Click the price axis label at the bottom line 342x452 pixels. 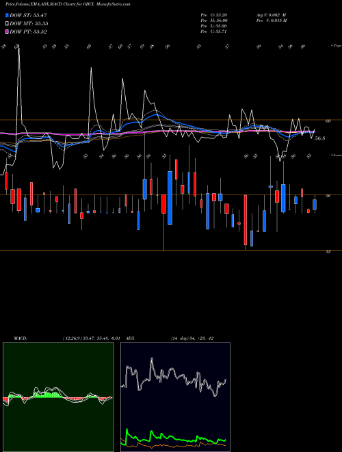[328, 251]
